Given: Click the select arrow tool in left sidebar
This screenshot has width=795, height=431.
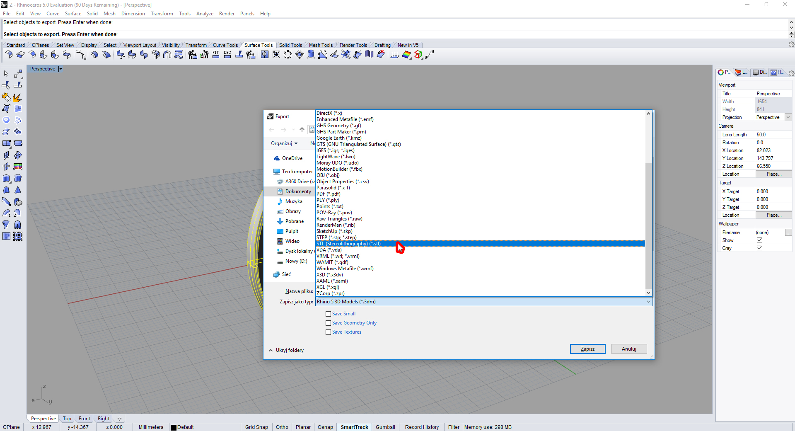Looking at the screenshot, I should tap(6, 74).
